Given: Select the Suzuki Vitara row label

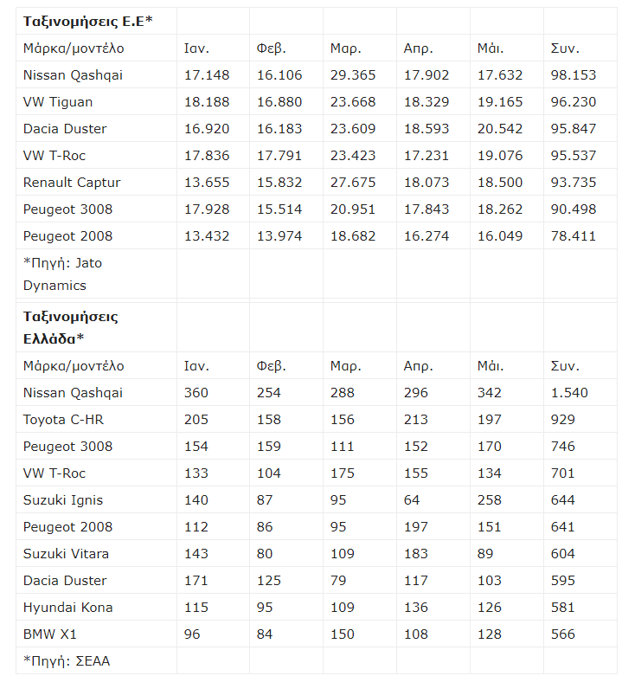Looking at the screenshot, I should tap(66, 554).
